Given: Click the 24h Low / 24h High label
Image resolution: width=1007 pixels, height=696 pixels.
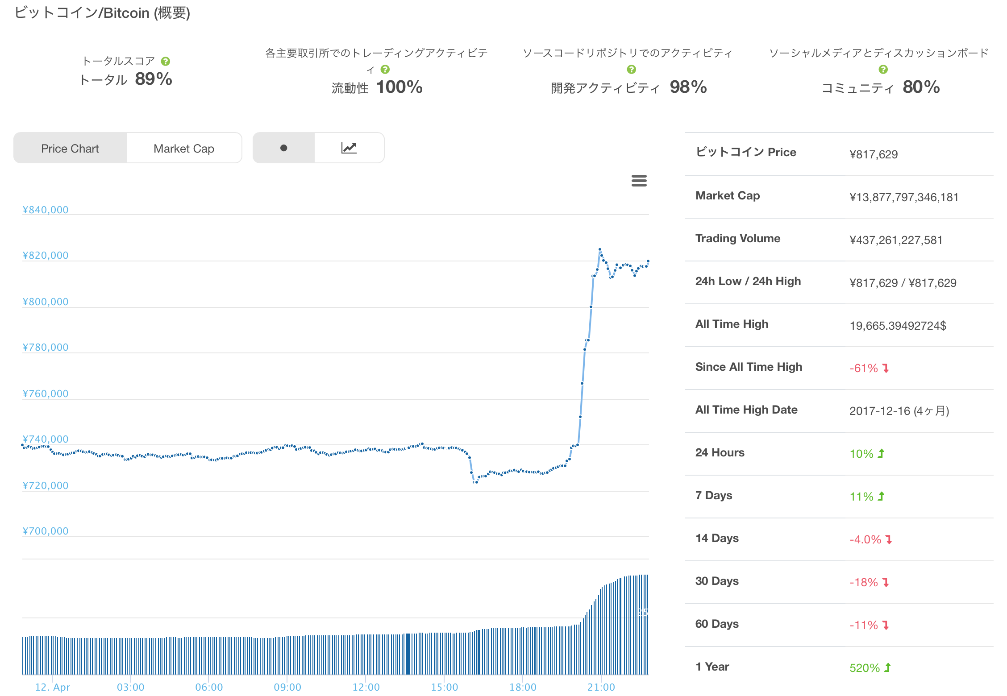Looking at the screenshot, I should (748, 281).
